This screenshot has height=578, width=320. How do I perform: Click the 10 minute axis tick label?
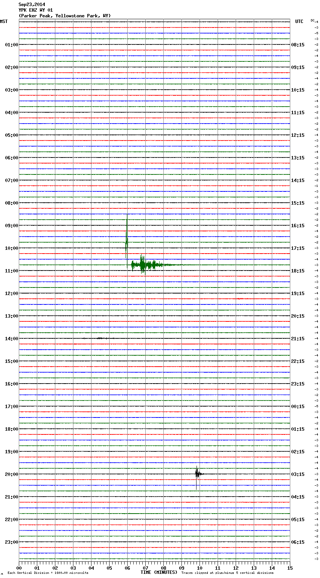click(x=200, y=568)
